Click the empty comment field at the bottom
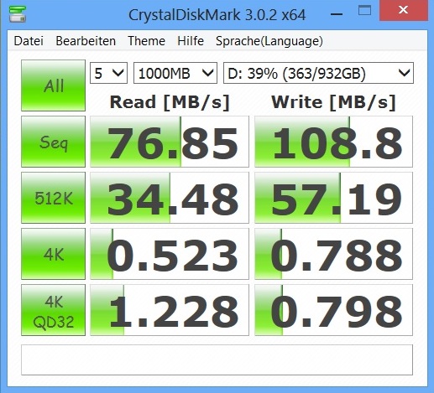 (x=217, y=359)
